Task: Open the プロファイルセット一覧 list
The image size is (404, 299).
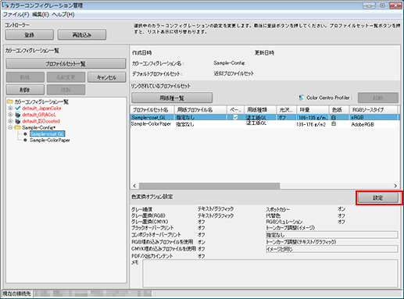Action: click(x=66, y=64)
